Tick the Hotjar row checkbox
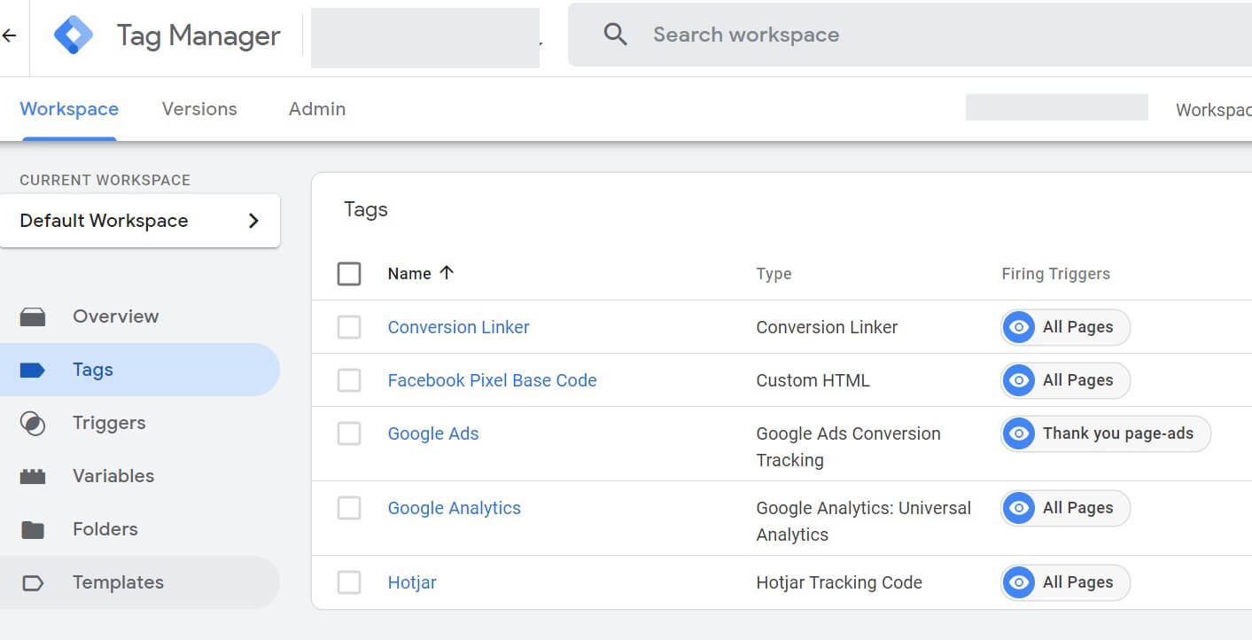1252x640 pixels. click(349, 582)
